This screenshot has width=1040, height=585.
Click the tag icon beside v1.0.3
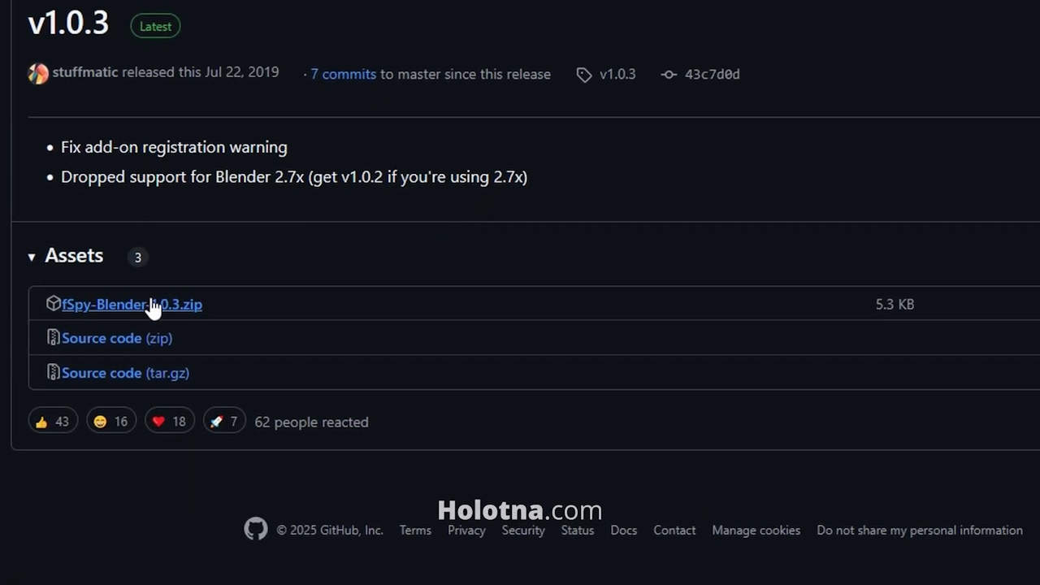(584, 75)
